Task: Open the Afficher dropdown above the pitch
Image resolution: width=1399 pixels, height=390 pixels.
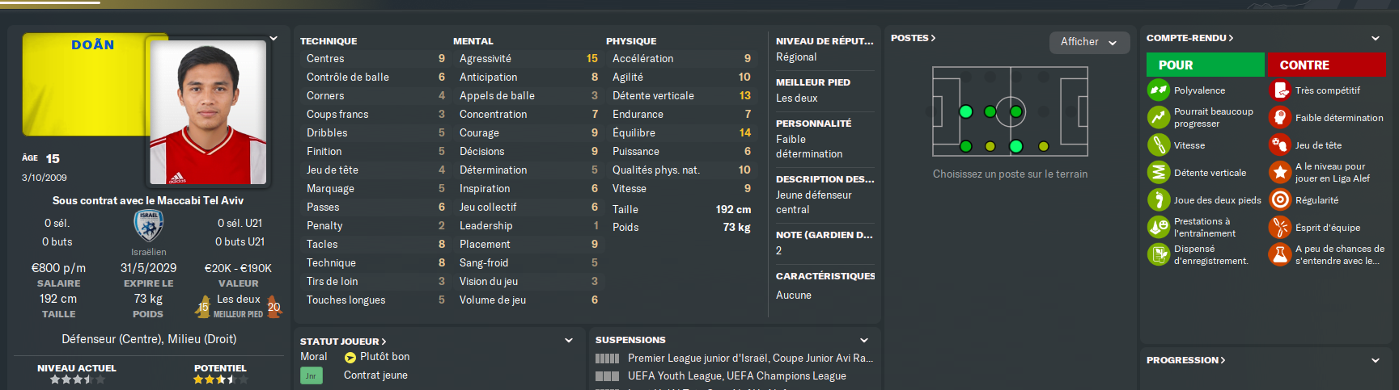Action: point(1088,42)
